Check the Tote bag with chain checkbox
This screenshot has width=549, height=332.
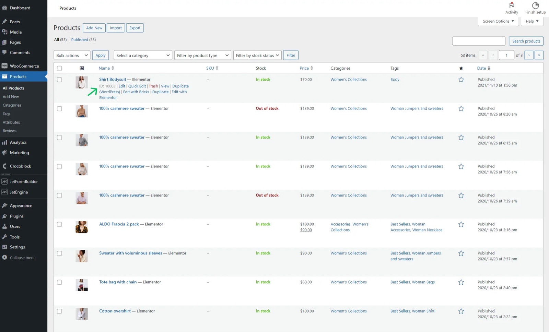(x=59, y=282)
